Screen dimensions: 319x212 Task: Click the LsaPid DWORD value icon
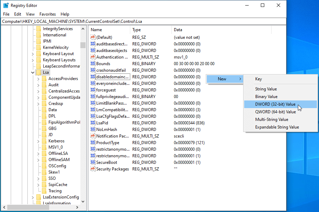(x=92, y=123)
